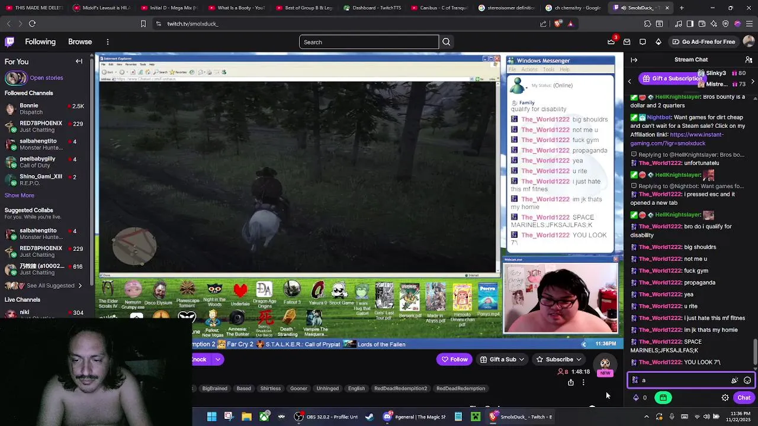The image size is (758, 426).
Task: Claim the green bonus chest button
Action: [663, 398]
